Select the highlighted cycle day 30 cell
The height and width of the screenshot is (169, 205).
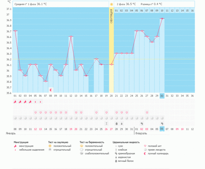click(x=162, y=96)
